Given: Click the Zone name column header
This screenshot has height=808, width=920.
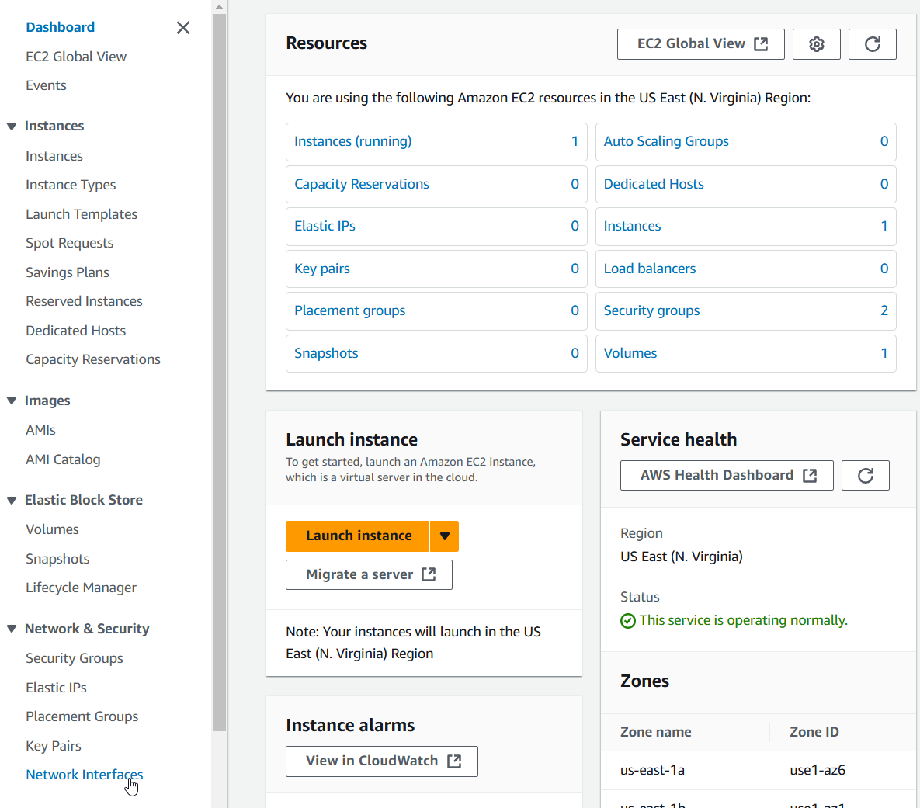Looking at the screenshot, I should (655, 732).
